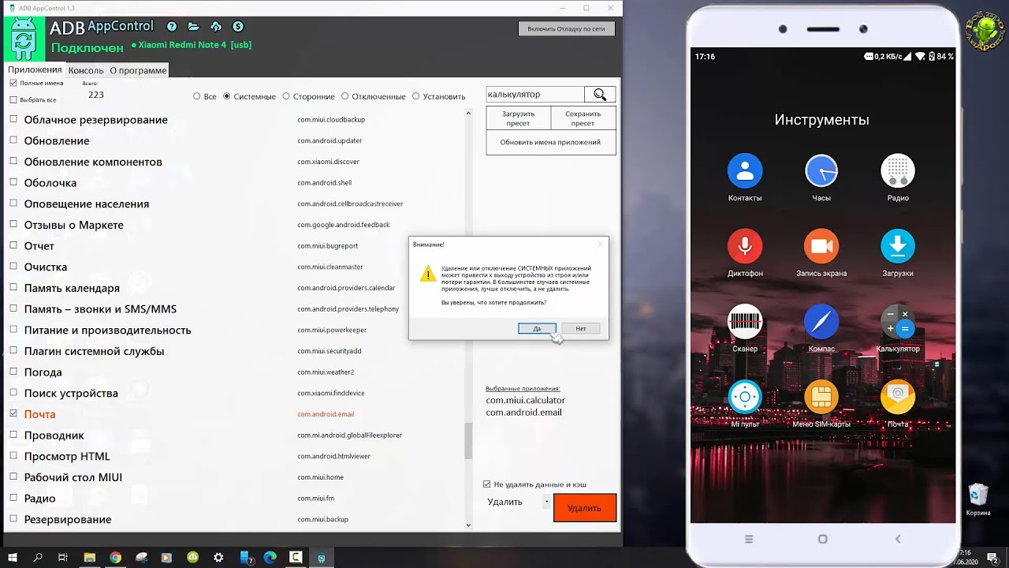
Task: Click the ADB AppControl Android logo
Action: click(24, 39)
